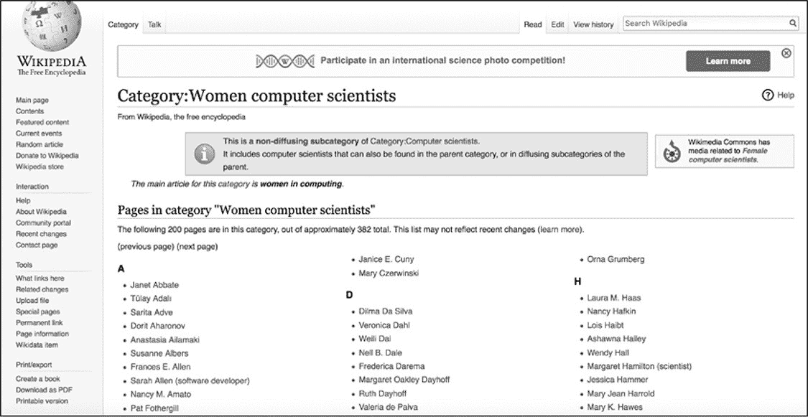This screenshot has height=417, width=808.
Task: Select Download as PDF in sidebar
Action: click(42, 390)
